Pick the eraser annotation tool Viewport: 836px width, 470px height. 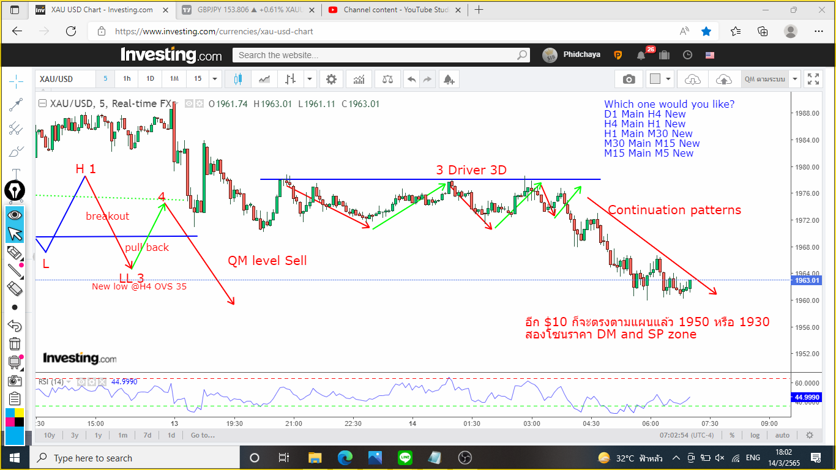[x=15, y=288]
